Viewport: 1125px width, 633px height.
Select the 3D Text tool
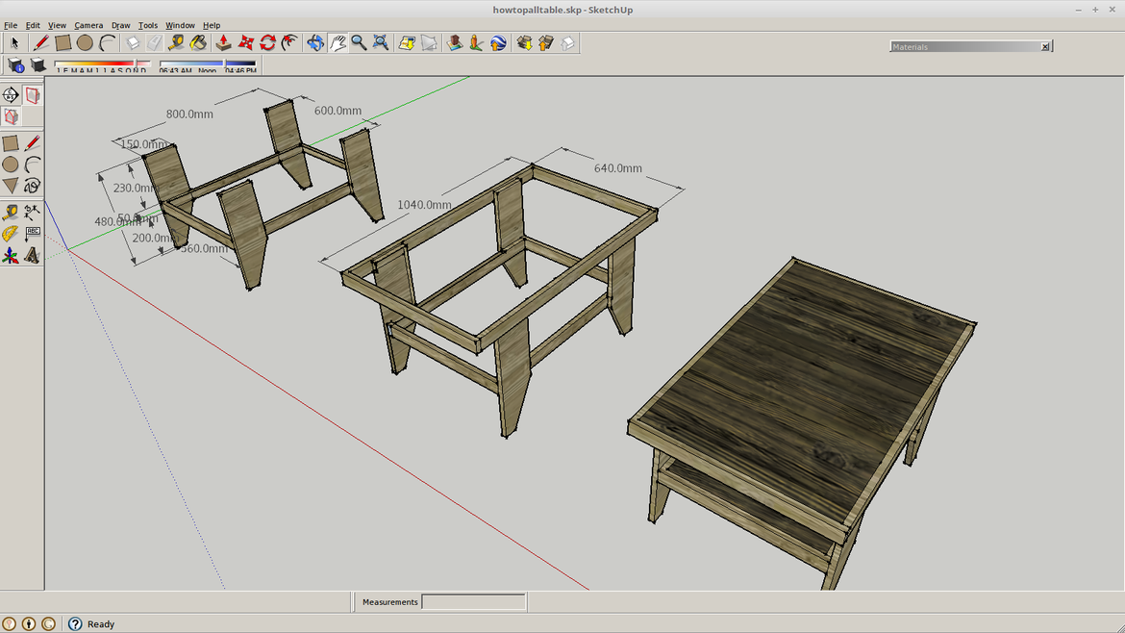pos(32,256)
